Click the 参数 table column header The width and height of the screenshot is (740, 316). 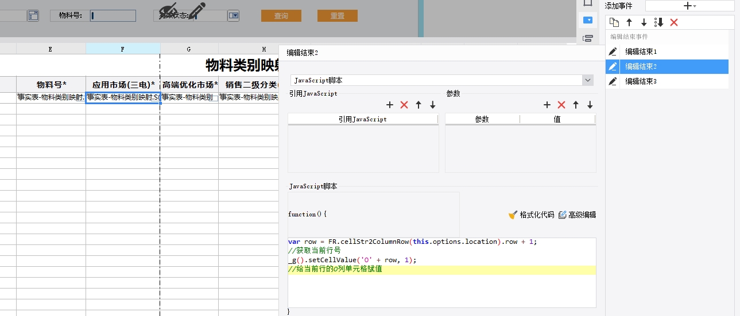click(x=482, y=119)
